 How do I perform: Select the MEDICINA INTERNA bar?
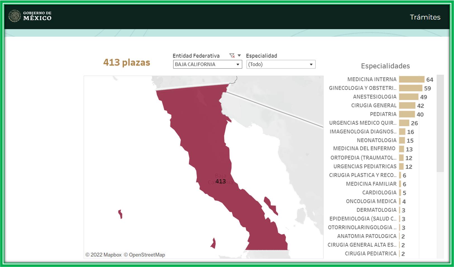point(412,79)
